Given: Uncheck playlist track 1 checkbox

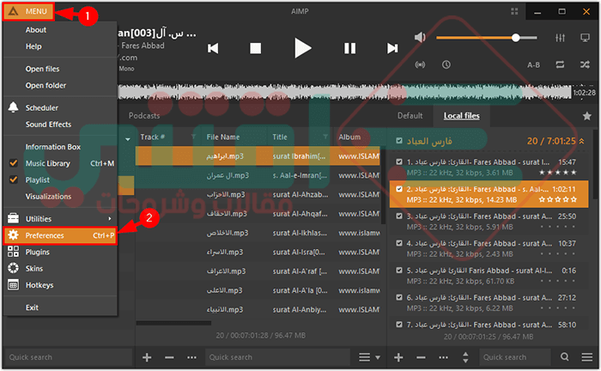Looking at the screenshot, I should [x=399, y=162].
